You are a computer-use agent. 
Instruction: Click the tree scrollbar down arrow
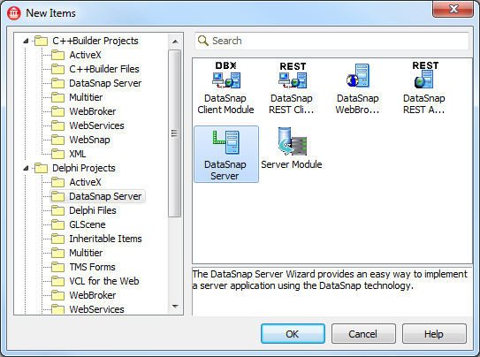[175, 307]
